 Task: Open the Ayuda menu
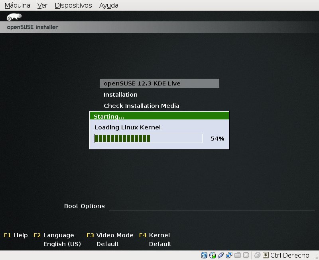[109, 5]
